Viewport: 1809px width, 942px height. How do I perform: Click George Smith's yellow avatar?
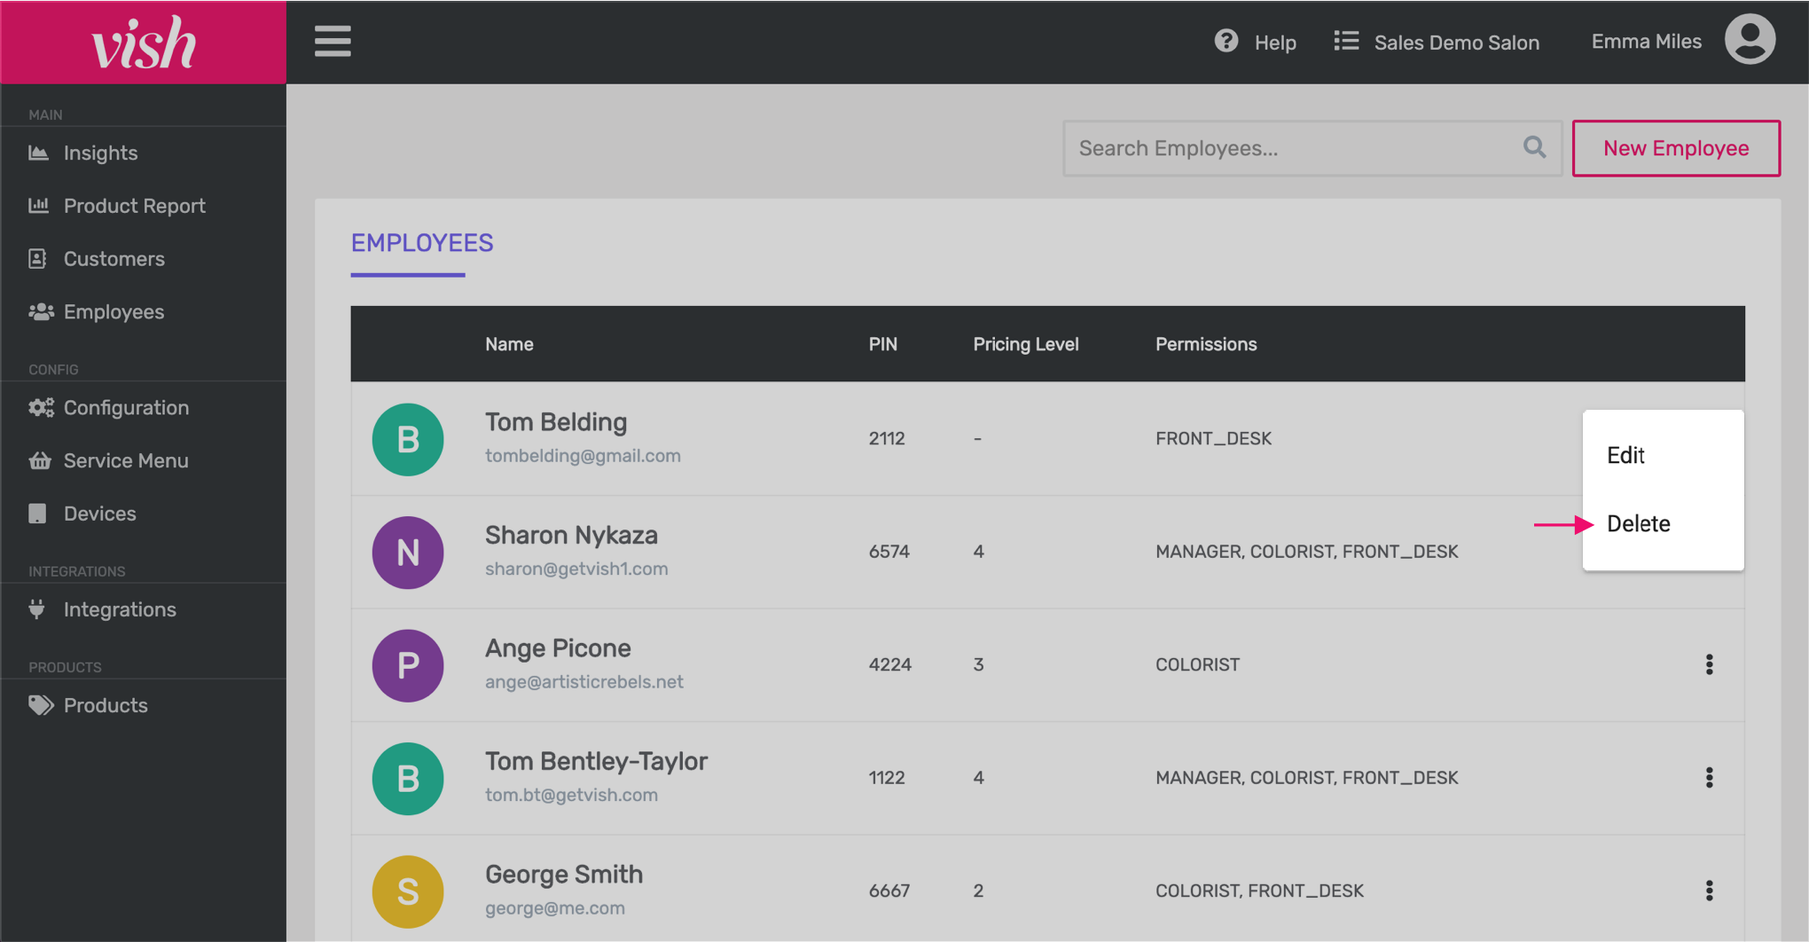point(408,891)
